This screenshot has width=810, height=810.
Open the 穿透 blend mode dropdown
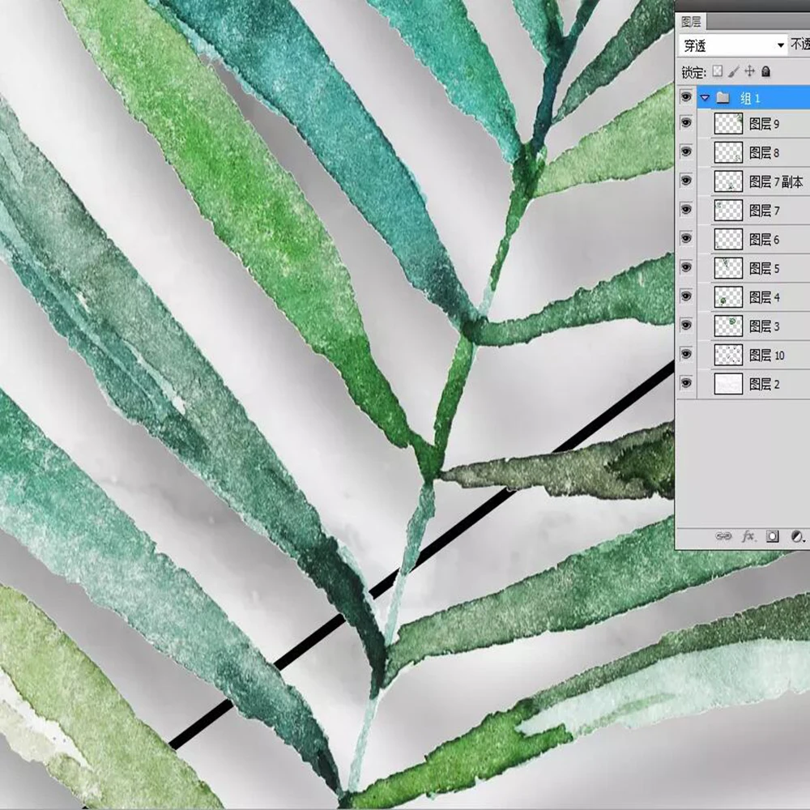pyautogui.click(x=732, y=45)
